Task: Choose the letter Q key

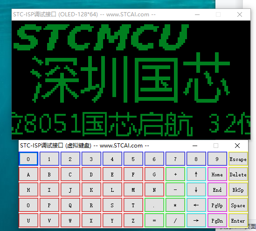Action: pos(70,205)
